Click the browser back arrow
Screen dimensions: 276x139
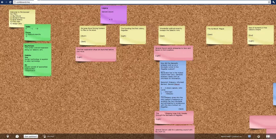coord(2,2)
